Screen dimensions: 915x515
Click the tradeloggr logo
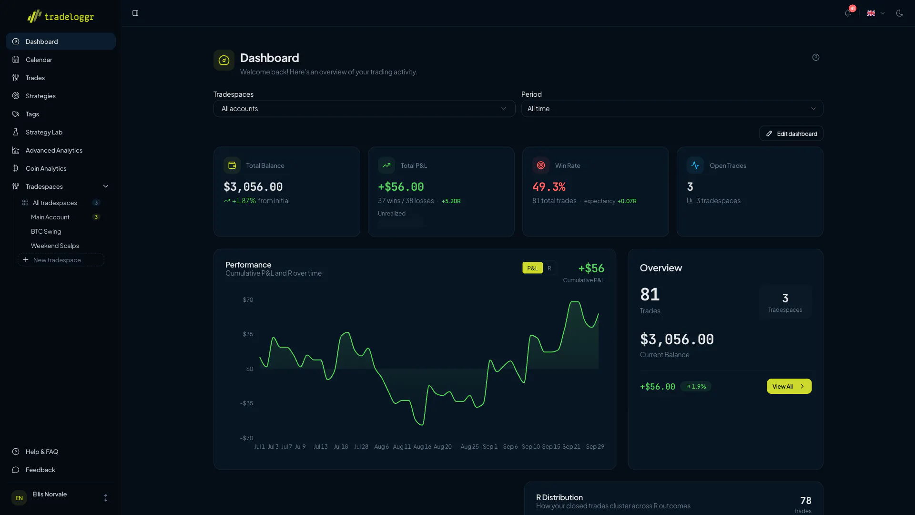61,17
